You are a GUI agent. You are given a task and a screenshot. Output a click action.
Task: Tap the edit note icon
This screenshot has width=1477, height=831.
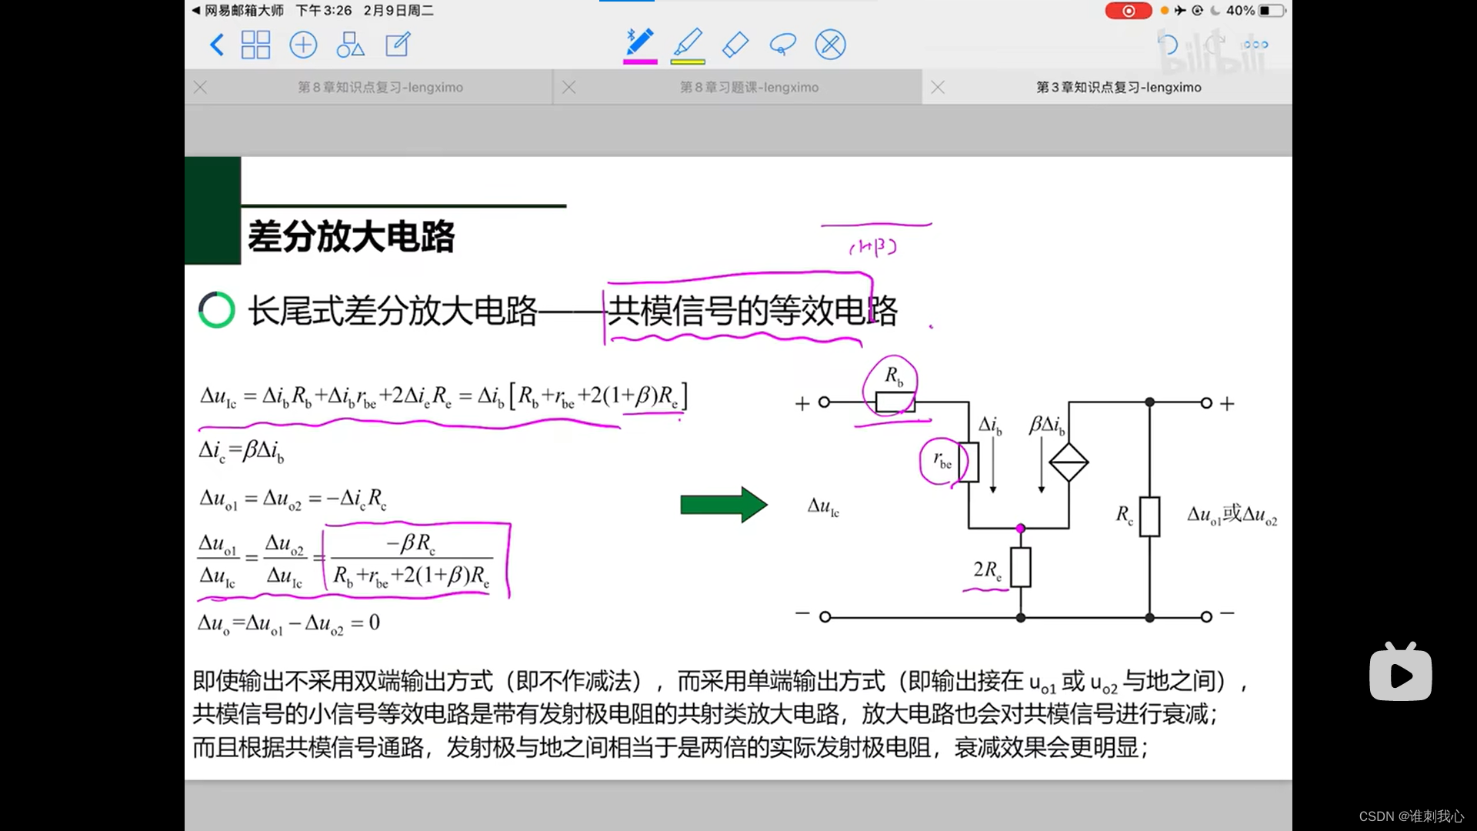pyautogui.click(x=398, y=45)
